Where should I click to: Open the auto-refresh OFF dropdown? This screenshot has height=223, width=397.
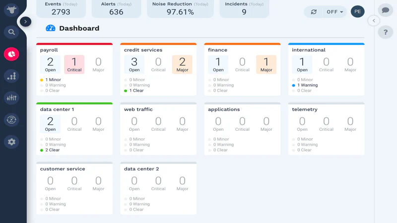(335, 12)
